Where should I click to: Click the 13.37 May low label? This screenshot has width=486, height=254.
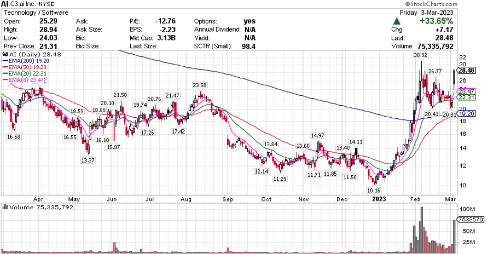88,160
